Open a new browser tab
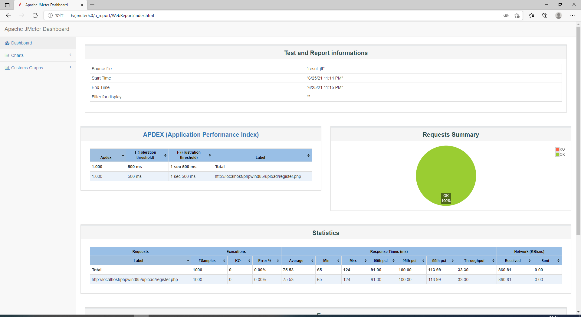The width and height of the screenshot is (581, 317). coord(92,5)
